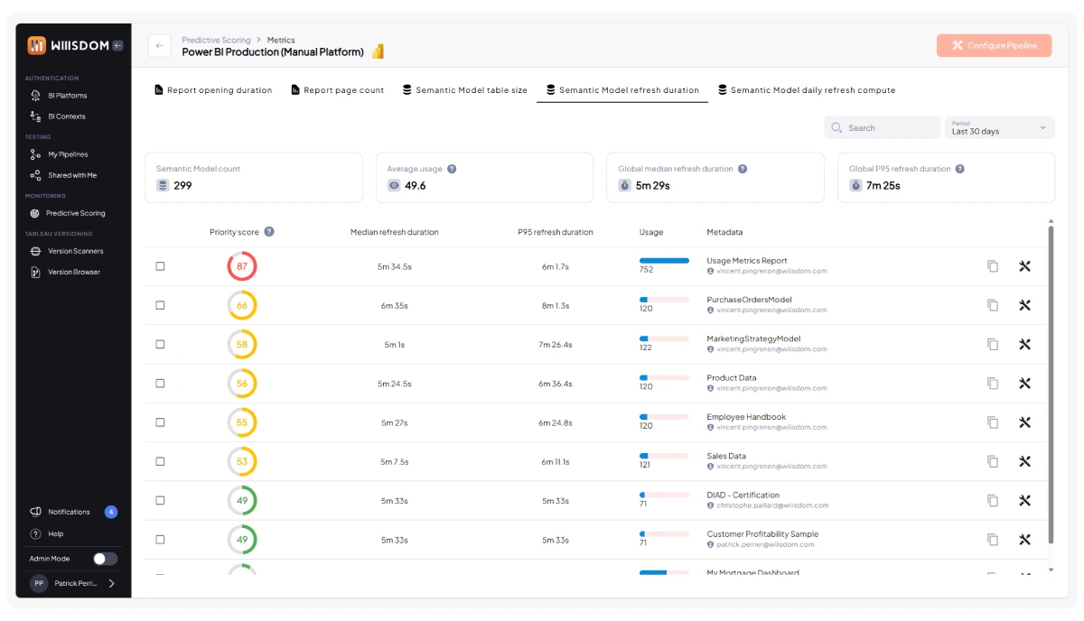This screenshot has width=1084, height=621.
Task: Collapse the Wiiisdom sidebar with the arrow
Action: point(117,44)
